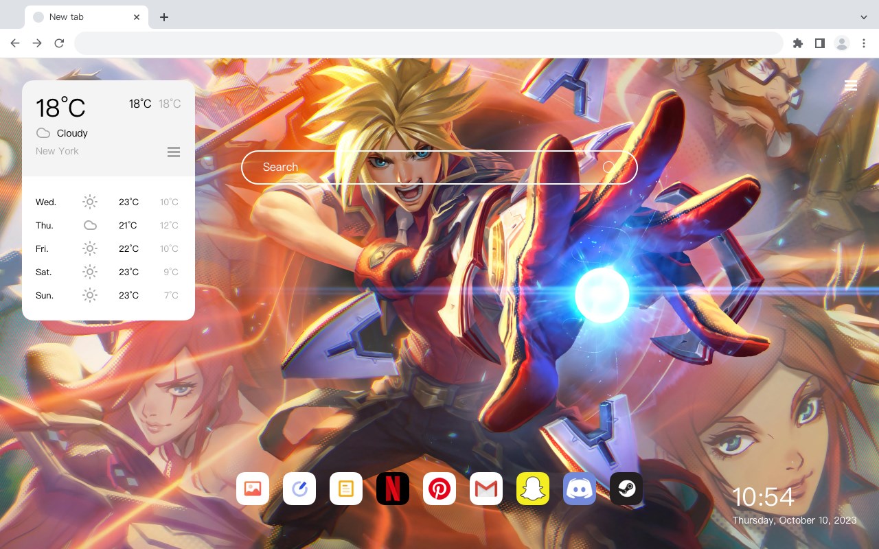Viewport: 879px width, 549px height.
Task: Click the 21°C high for Thursday
Action: click(128, 225)
